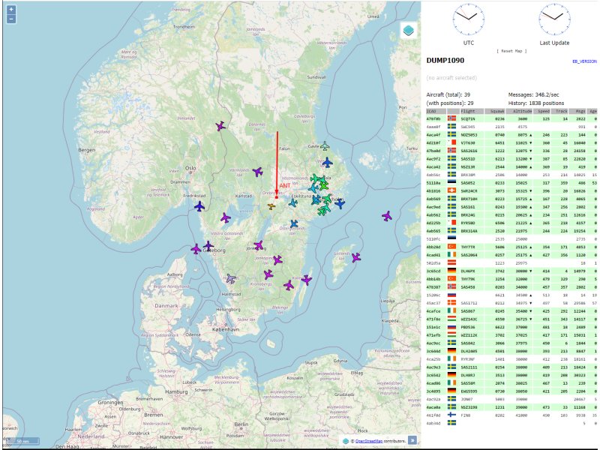Click the Finnish flag in the FIN8 row
600x450 pixels.
tap(451, 415)
